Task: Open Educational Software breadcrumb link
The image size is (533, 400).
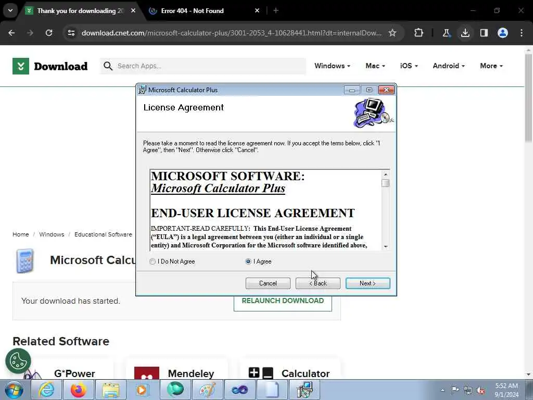Action: pos(103,234)
